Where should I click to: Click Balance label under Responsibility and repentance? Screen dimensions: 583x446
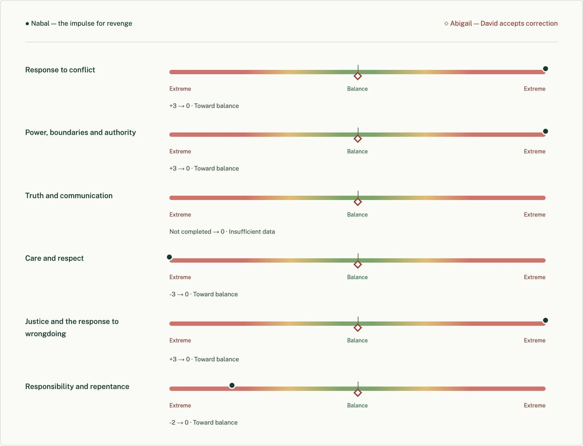pyautogui.click(x=357, y=406)
